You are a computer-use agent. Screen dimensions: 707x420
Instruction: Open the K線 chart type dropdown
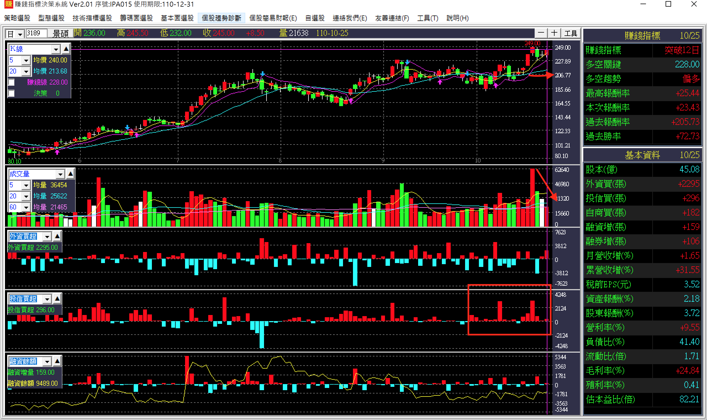56,49
